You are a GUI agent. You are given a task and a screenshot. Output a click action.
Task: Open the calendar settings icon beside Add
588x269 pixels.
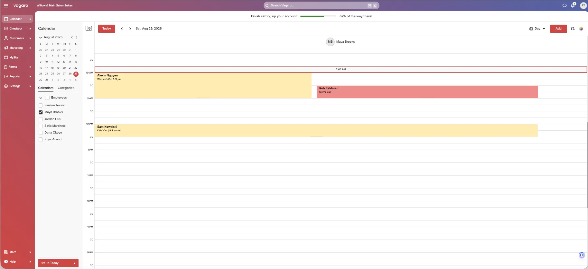tap(573, 29)
